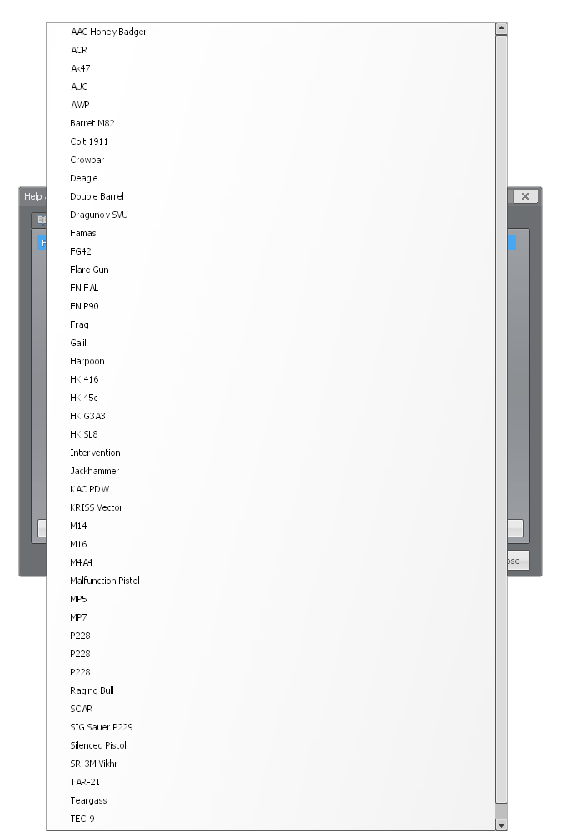Pick KRISS Vector from the list

pos(271,507)
